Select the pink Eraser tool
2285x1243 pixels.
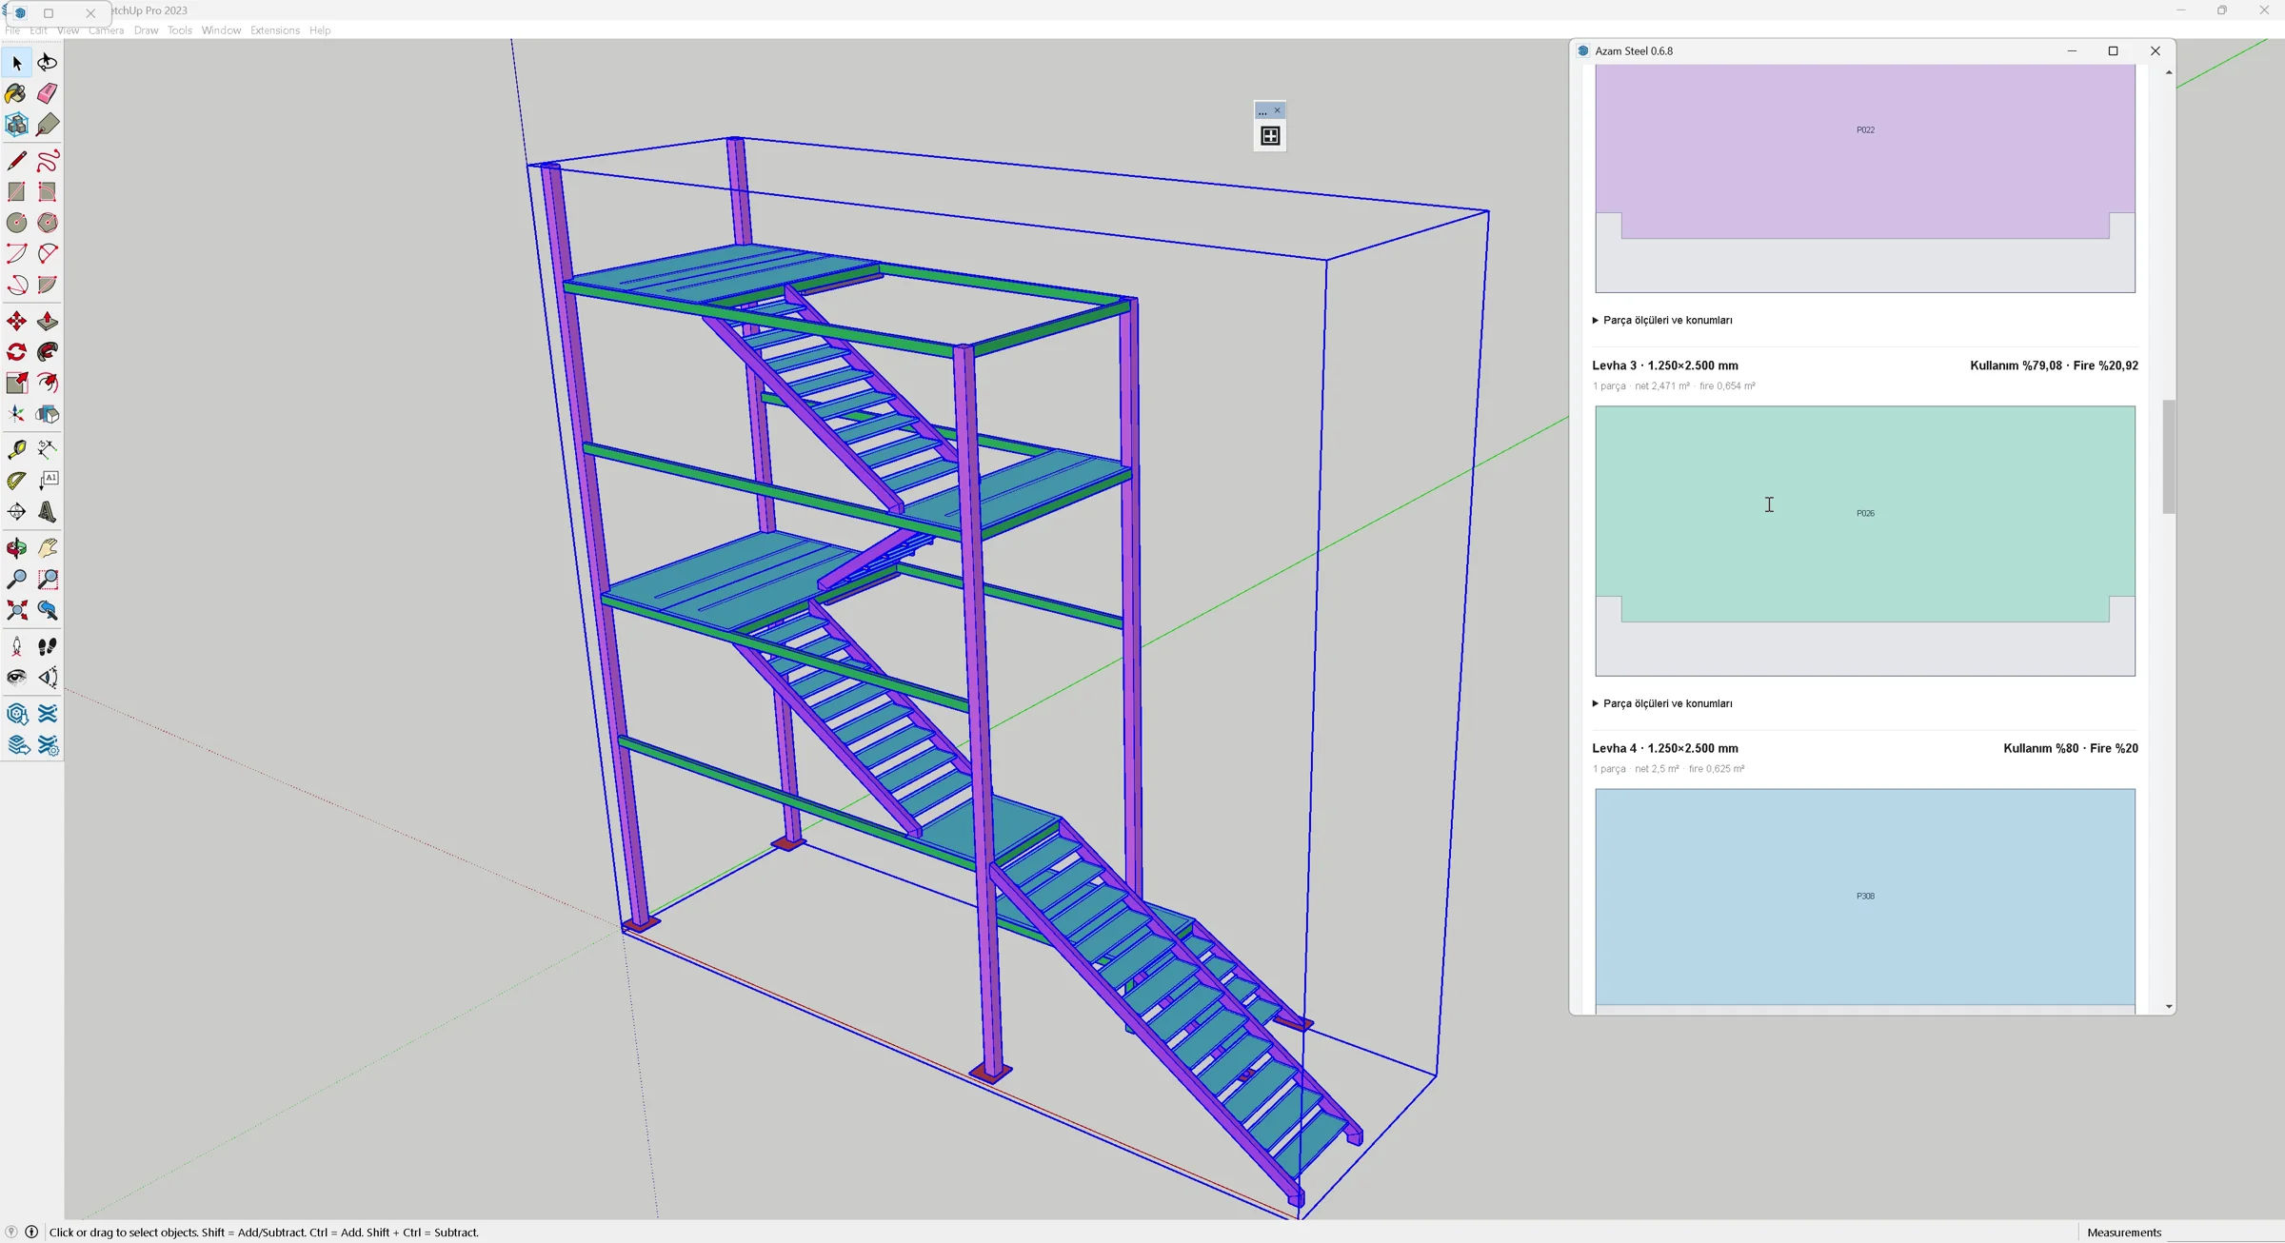click(x=48, y=93)
